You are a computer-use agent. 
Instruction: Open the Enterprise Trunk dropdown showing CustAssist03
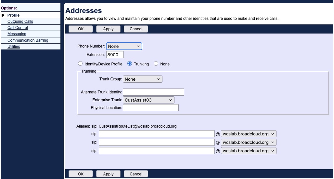point(148,100)
